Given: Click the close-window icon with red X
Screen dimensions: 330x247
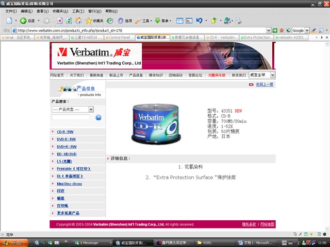Looking at the screenshot, I should point(189,21).
